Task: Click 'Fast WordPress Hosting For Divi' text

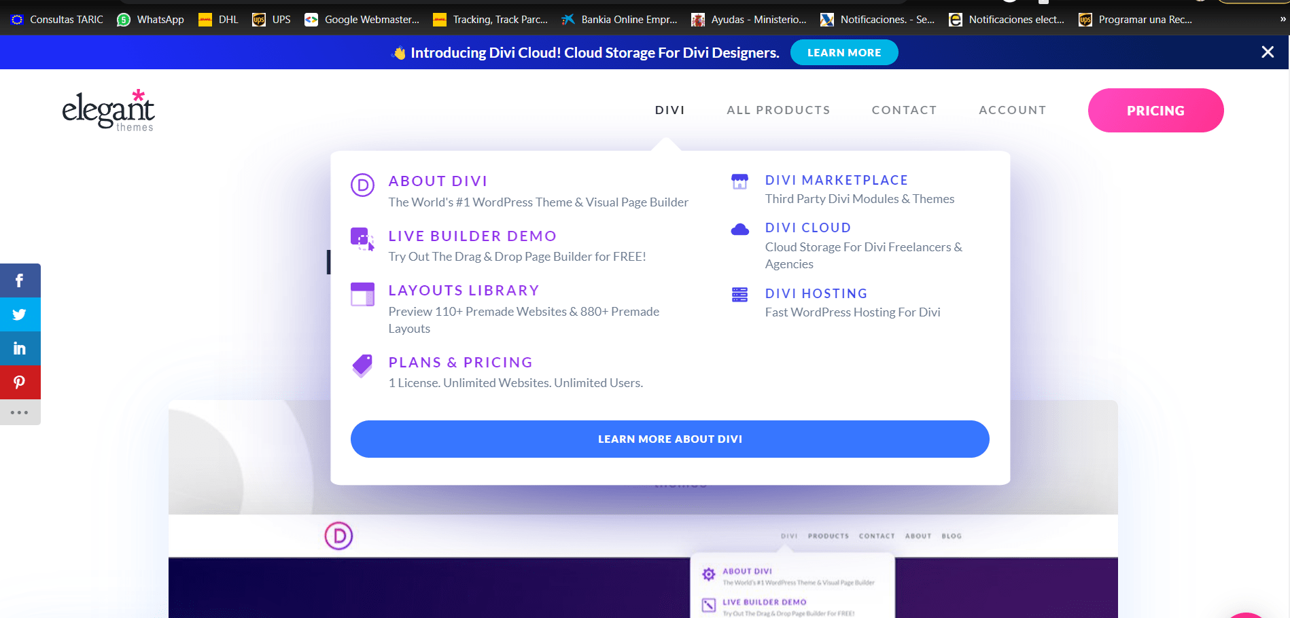Action: (853, 312)
